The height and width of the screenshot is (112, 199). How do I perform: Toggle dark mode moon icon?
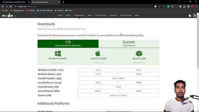click(x=190, y=16)
